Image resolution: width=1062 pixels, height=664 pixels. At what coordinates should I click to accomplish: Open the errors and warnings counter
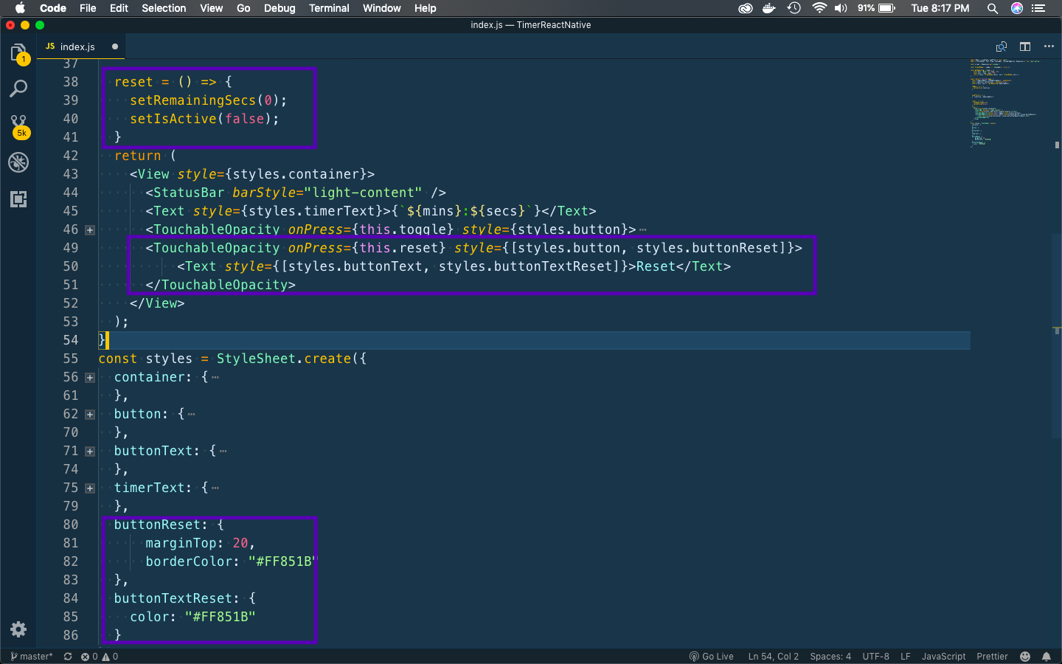[100, 657]
